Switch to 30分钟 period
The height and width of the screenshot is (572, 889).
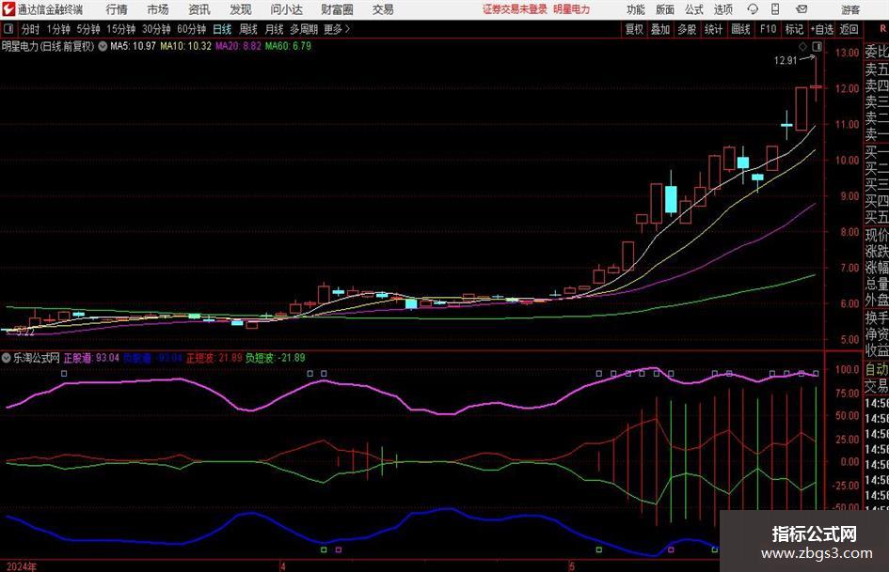click(156, 29)
